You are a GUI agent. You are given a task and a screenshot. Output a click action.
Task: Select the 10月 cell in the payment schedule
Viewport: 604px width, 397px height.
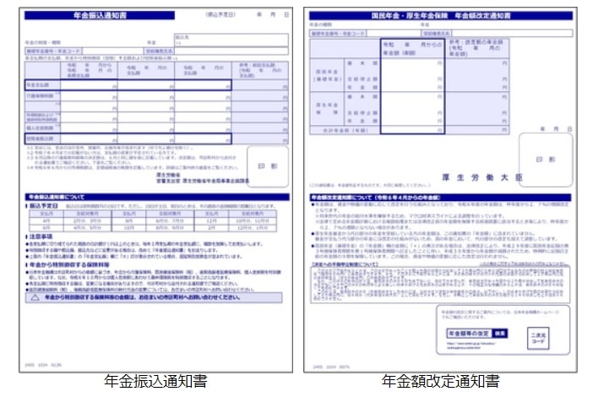pyautogui.click(x=129, y=228)
